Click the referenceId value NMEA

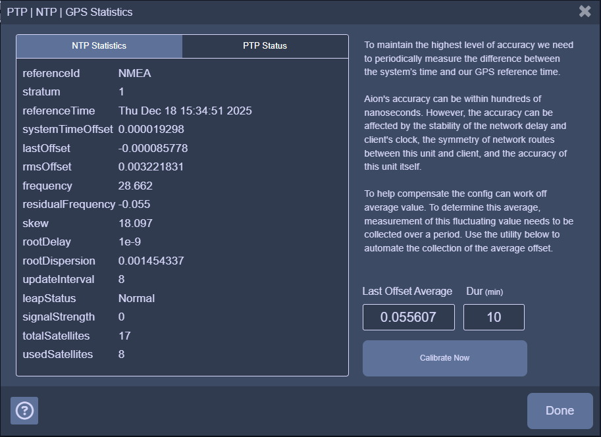[134, 73]
